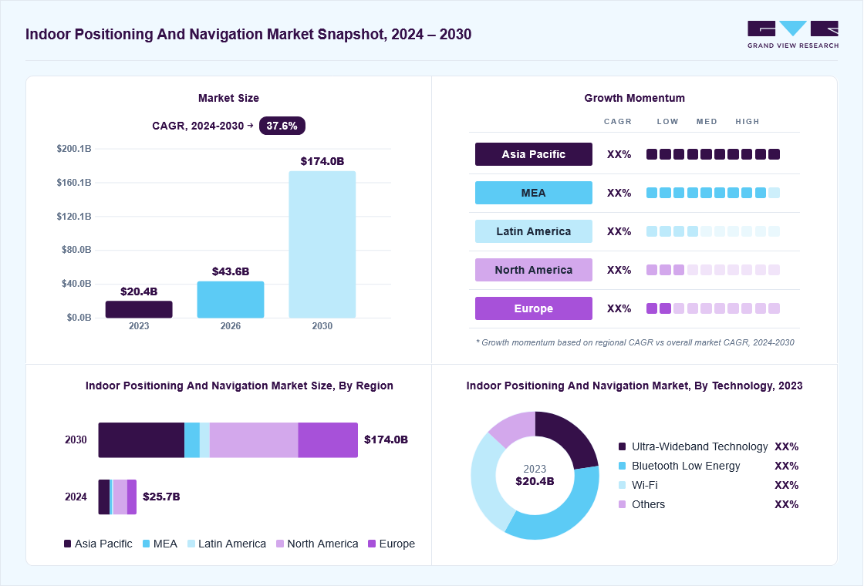This screenshot has height=586, width=864.
Task: Click the Wi-Fi legend swatch
Action: (622, 485)
